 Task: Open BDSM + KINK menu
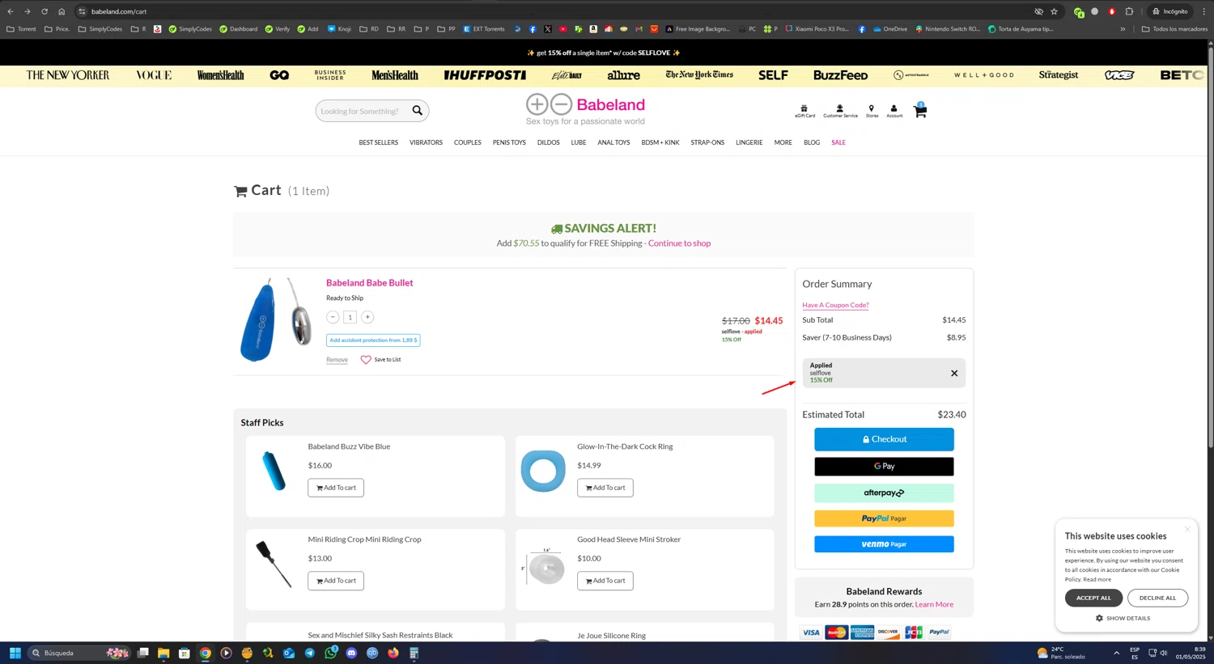660,142
